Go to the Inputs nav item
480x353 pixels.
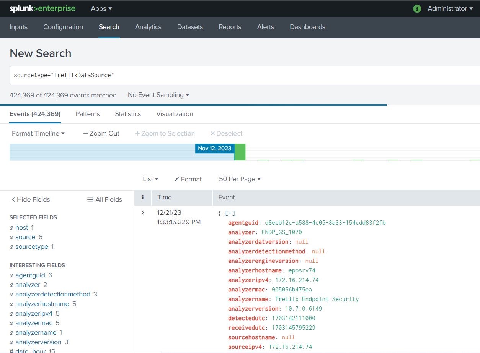click(x=18, y=27)
